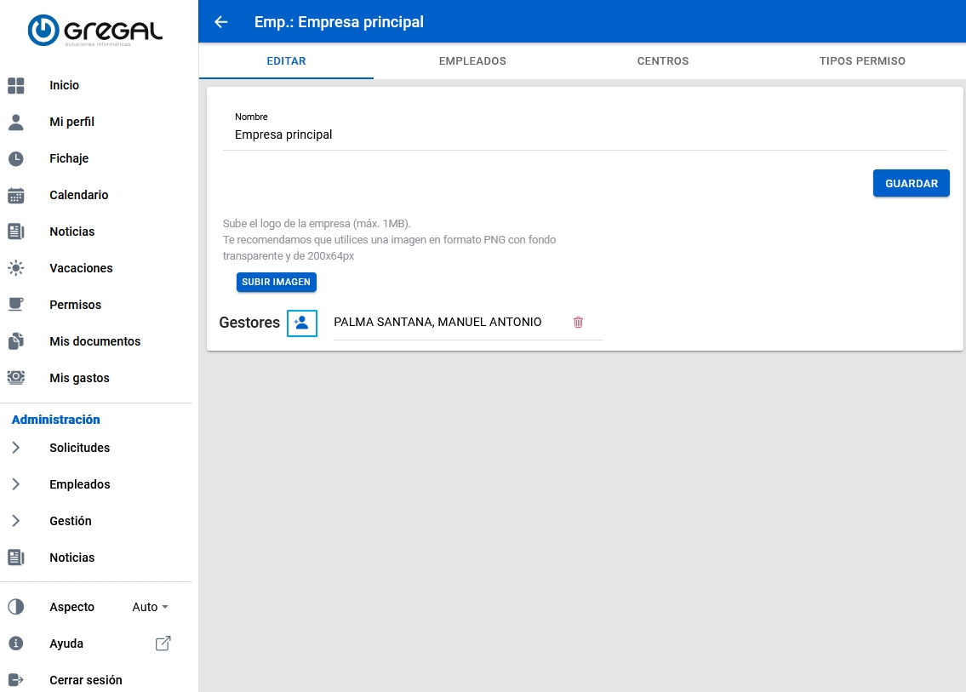This screenshot has width=966, height=692.
Task: Open Fichaje via the clock icon
Action: 16,158
